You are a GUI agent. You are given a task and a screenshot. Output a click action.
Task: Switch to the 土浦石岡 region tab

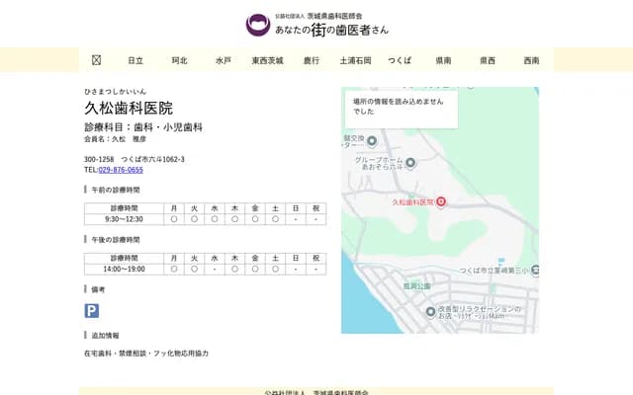[x=355, y=60]
